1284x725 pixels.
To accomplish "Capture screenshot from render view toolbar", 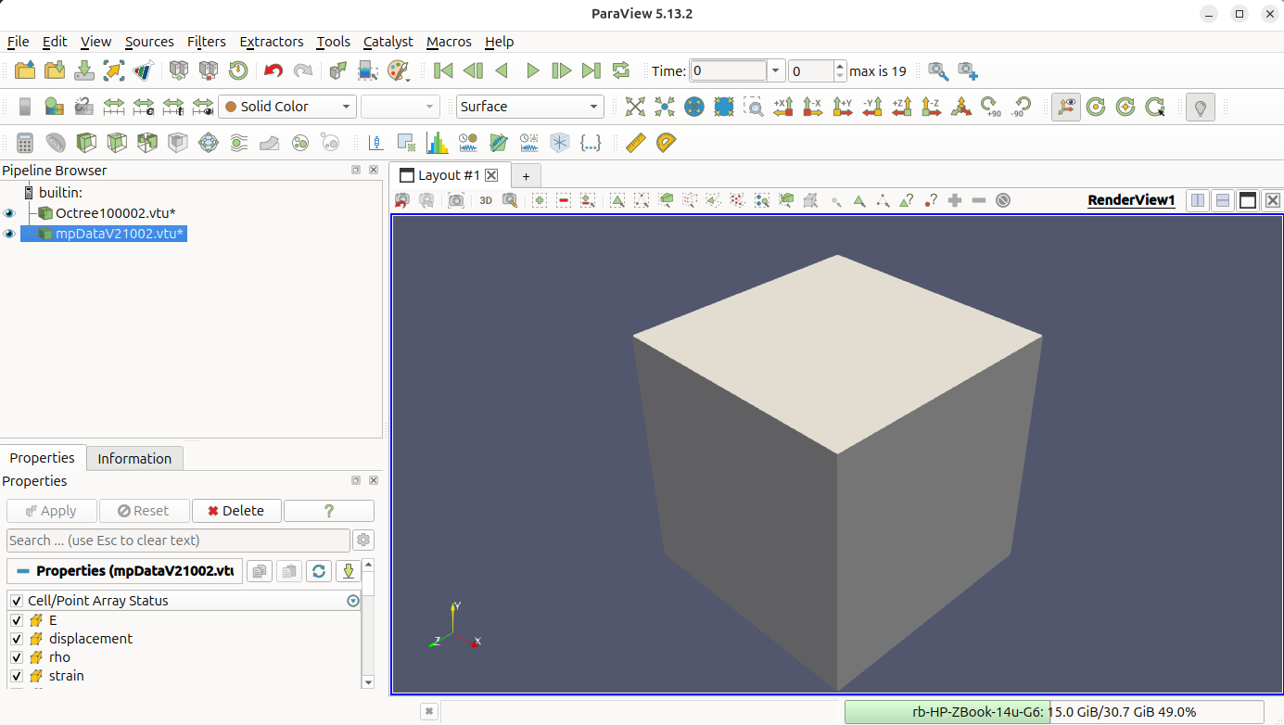I will coord(456,200).
